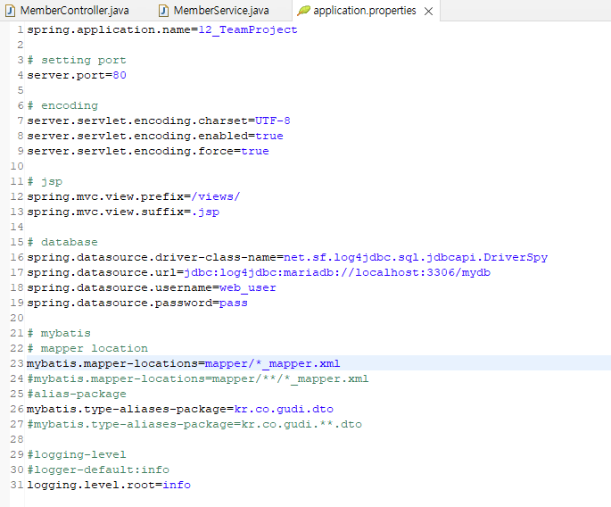This screenshot has height=507, width=611.
Task: Click the logging.level.root value info
Action: 177,485
